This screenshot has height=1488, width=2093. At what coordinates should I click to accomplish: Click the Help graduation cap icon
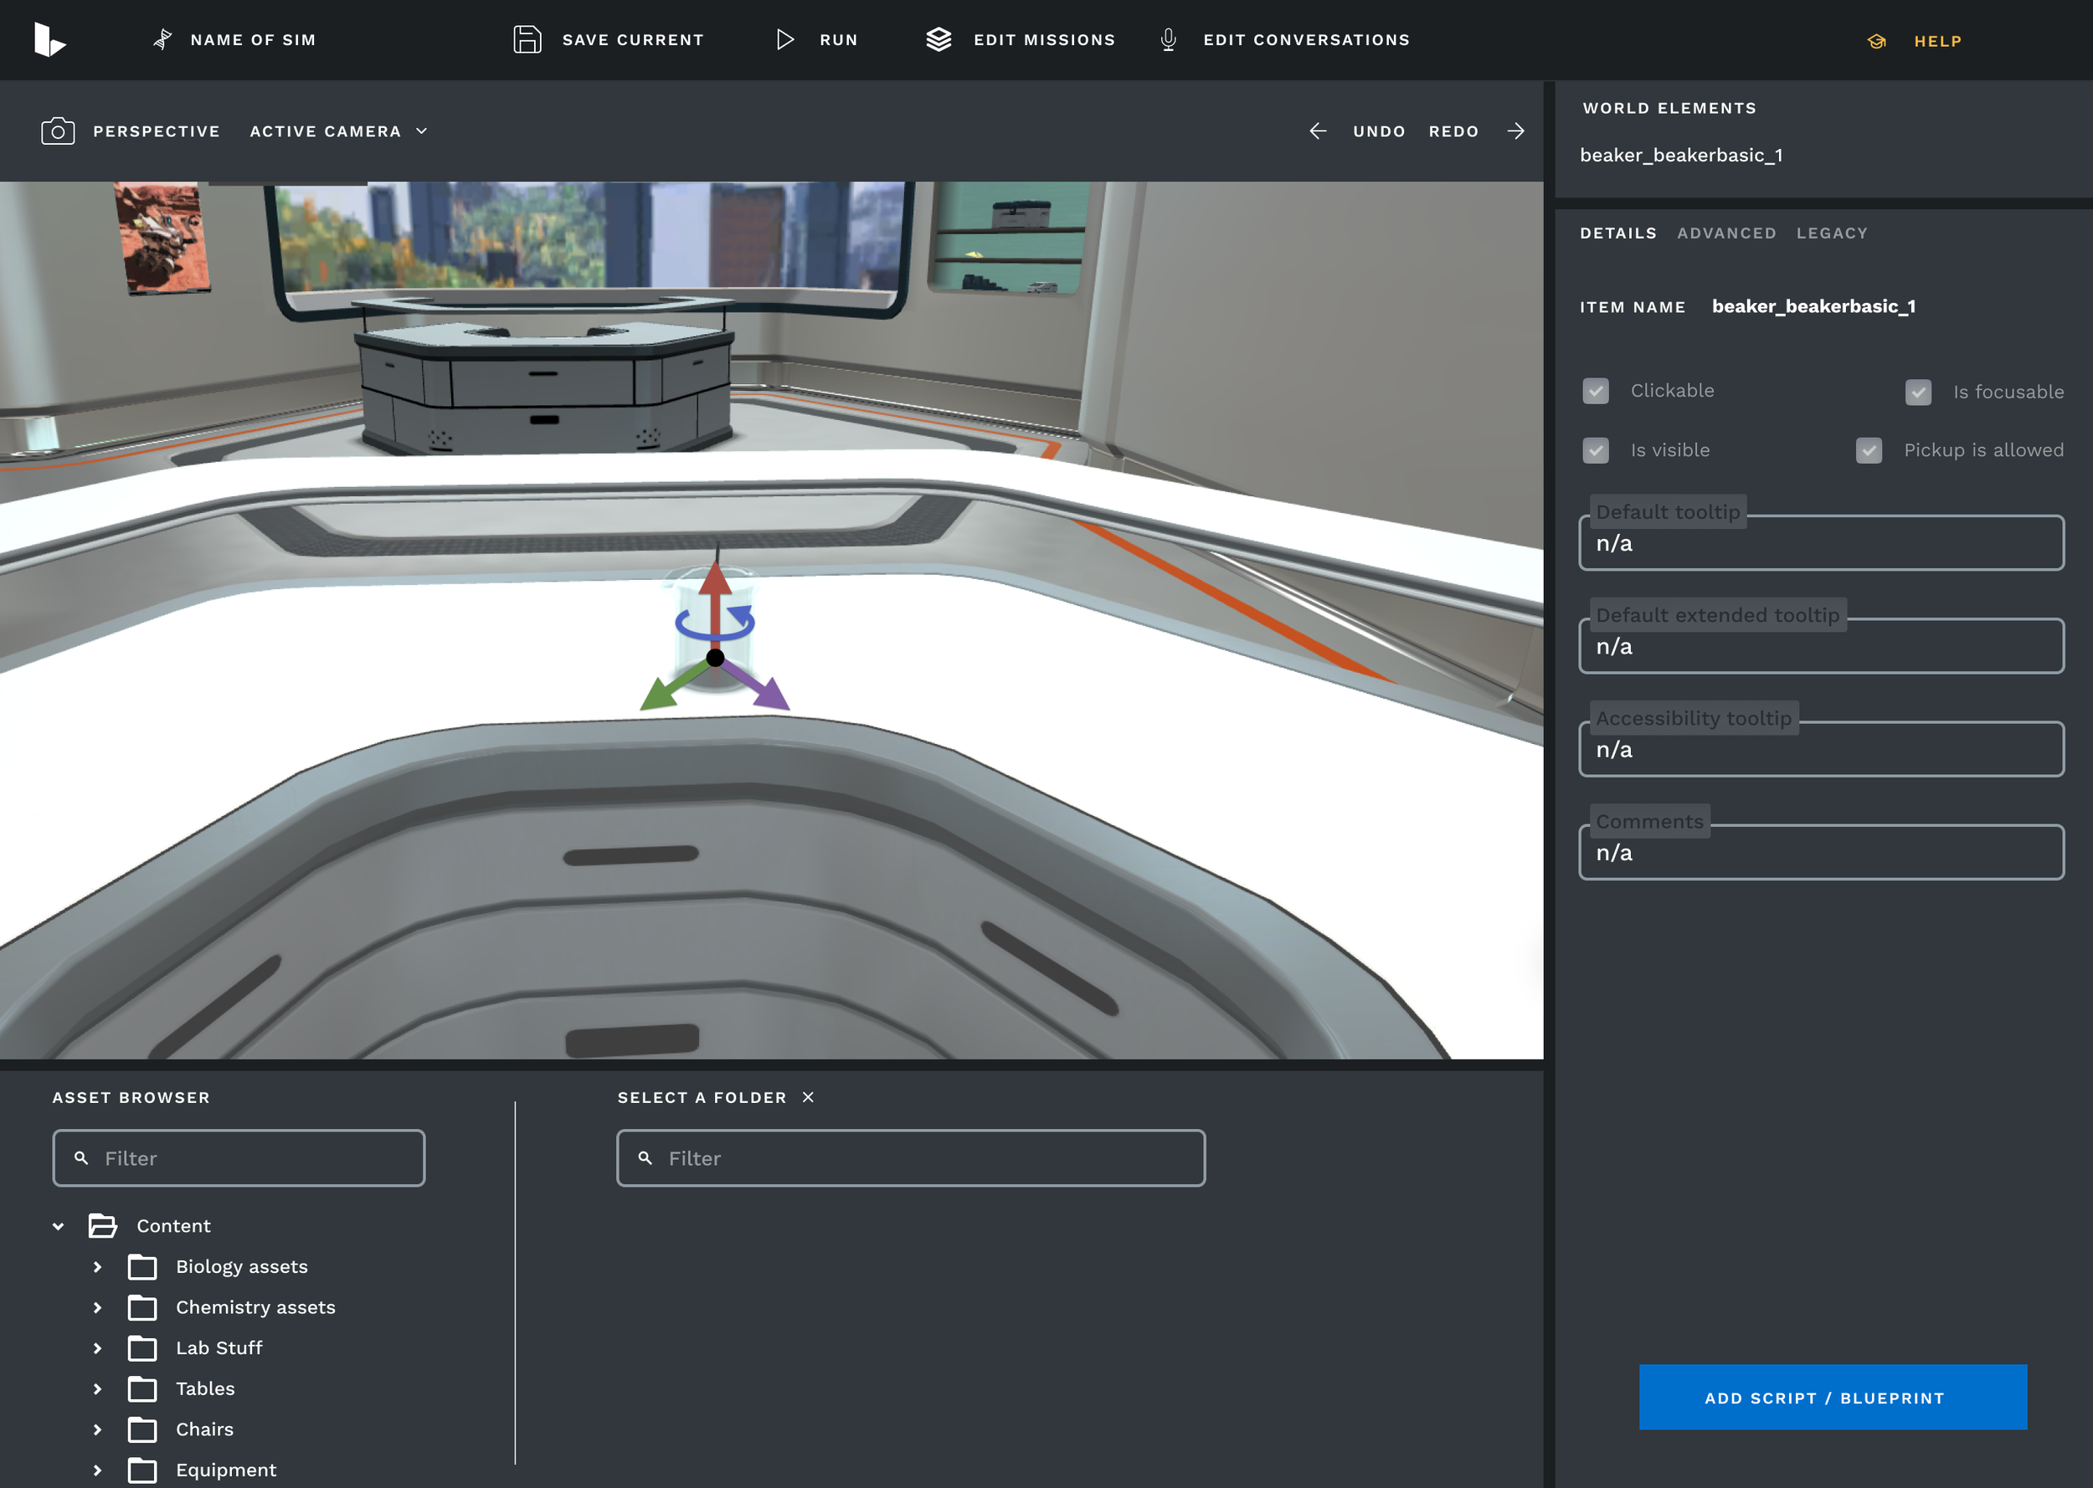tap(1876, 41)
